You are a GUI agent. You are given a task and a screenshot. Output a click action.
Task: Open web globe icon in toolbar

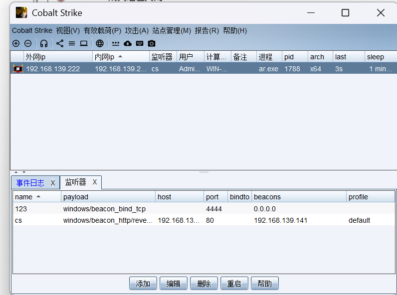tap(100, 43)
